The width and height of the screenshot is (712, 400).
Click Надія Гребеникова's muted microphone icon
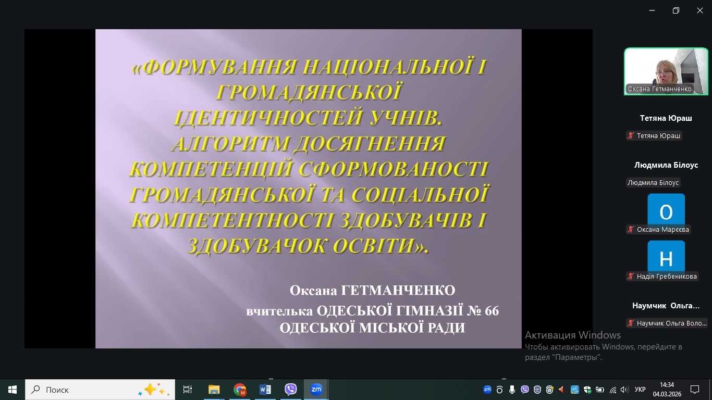[x=631, y=277]
